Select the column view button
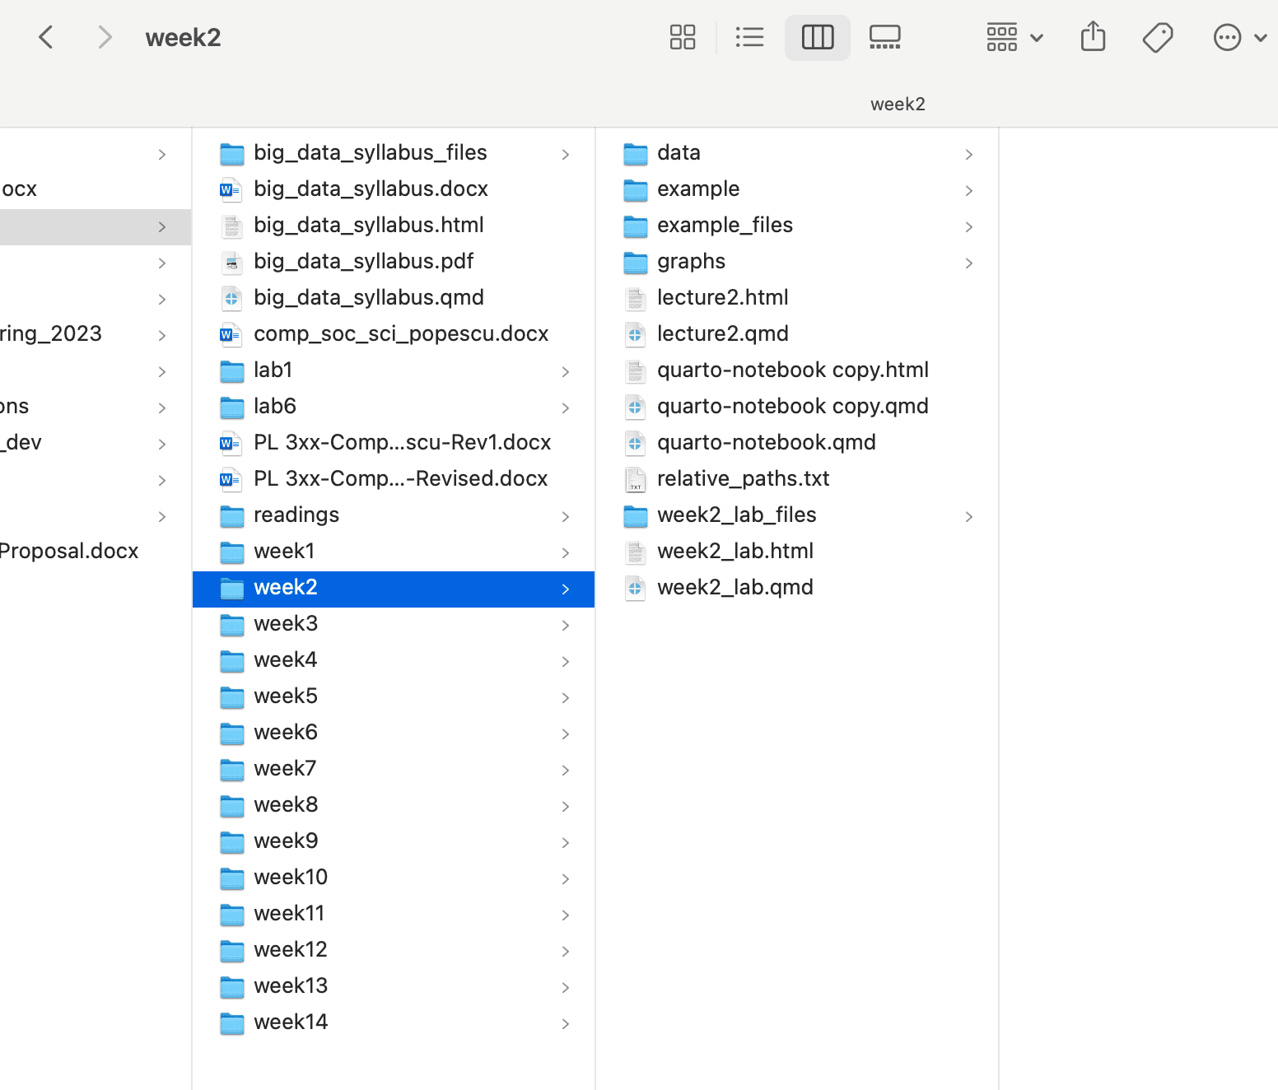This screenshot has height=1090, width=1278. pyautogui.click(x=817, y=37)
